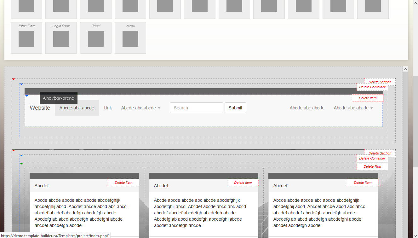The height and width of the screenshot is (238, 418).
Task: Select the Table Filter component thumbnail
Action: pos(26,38)
